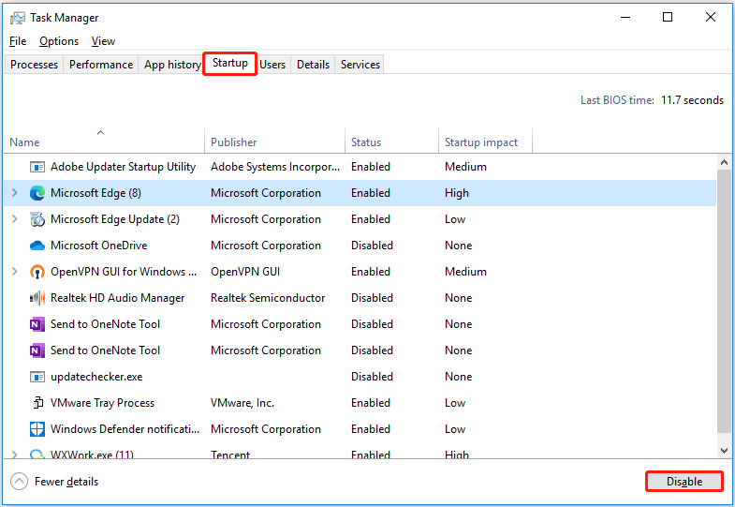Screen dimensions: 735x507
Task: Select the Microsoft OneDrive cloud icon
Action: pyautogui.click(x=37, y=246)
